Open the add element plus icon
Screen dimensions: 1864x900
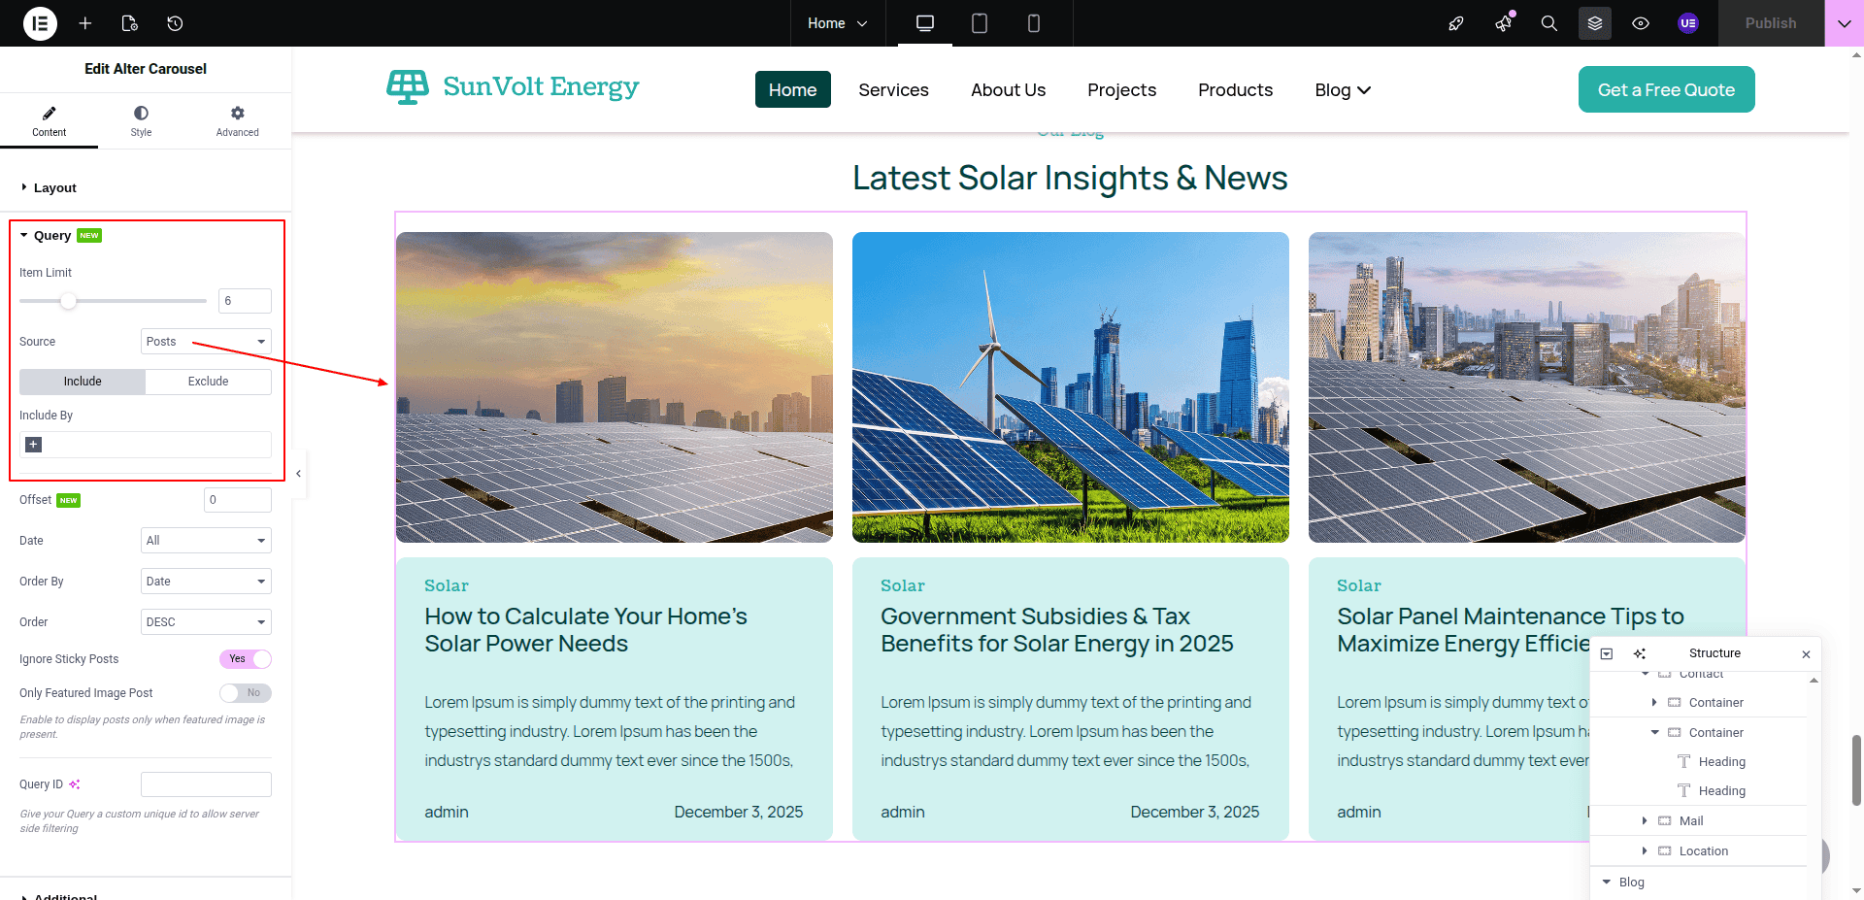click(x=85, y=23)
